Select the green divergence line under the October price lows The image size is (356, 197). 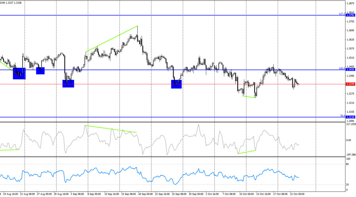(249, 97)
